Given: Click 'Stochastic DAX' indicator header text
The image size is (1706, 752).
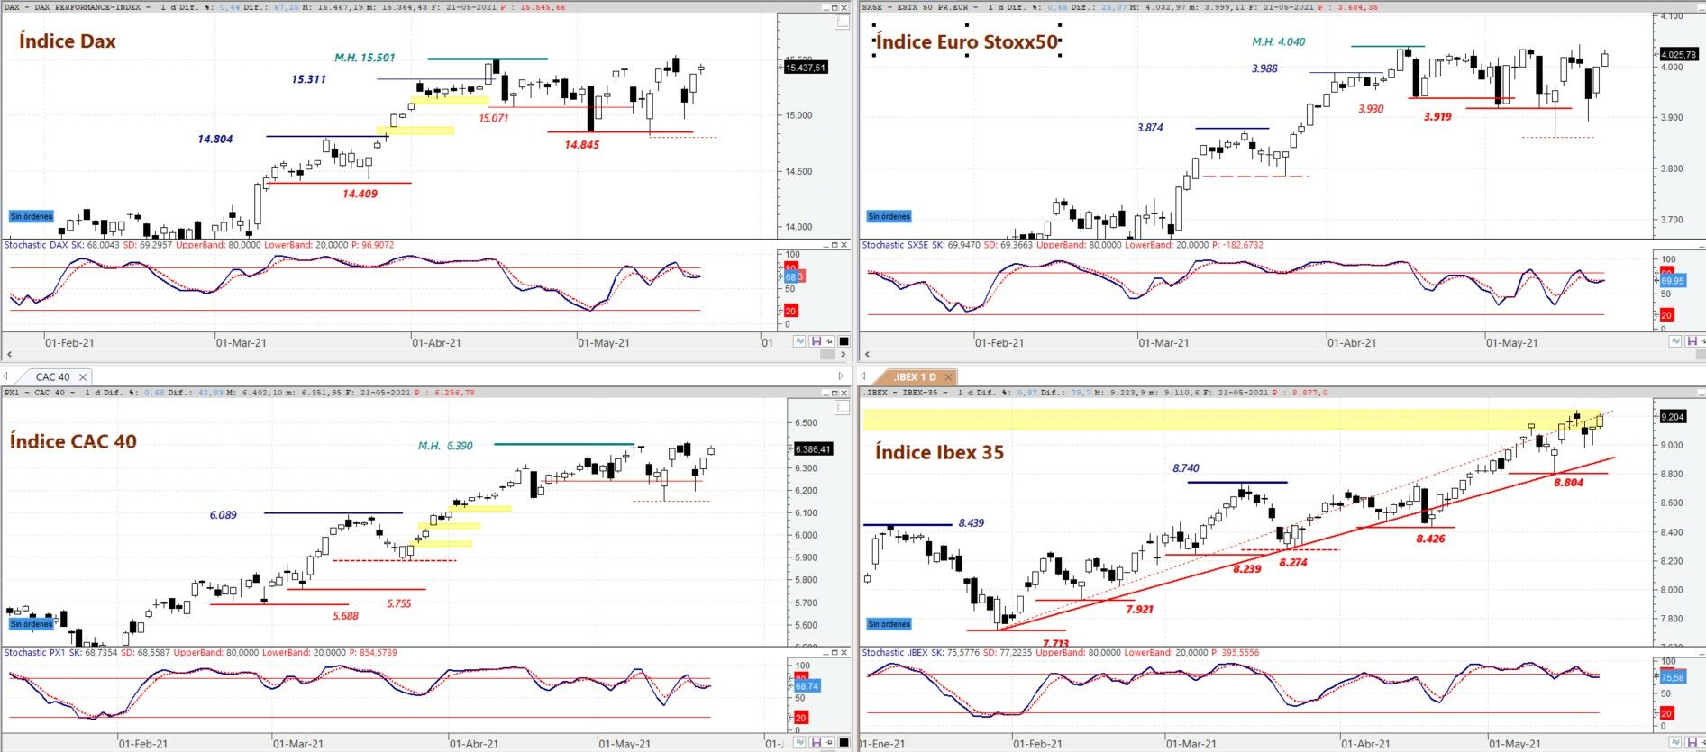Looking at the screenshot, I should coord(36,245).
